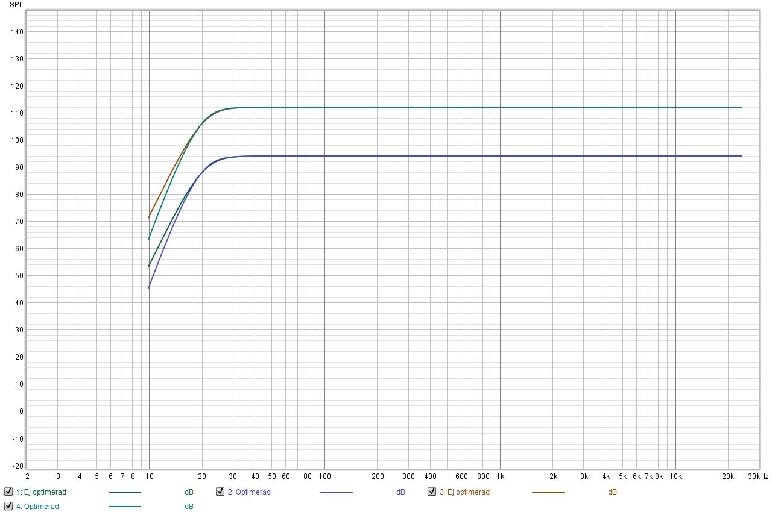Click the 0 value on SPL axis
The image size is (772, 515).
[21, 411]
